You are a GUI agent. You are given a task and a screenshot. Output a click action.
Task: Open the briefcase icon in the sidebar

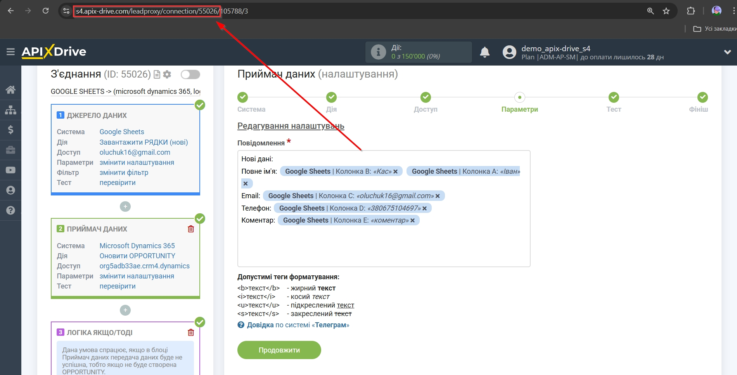[x=10, y=150]
